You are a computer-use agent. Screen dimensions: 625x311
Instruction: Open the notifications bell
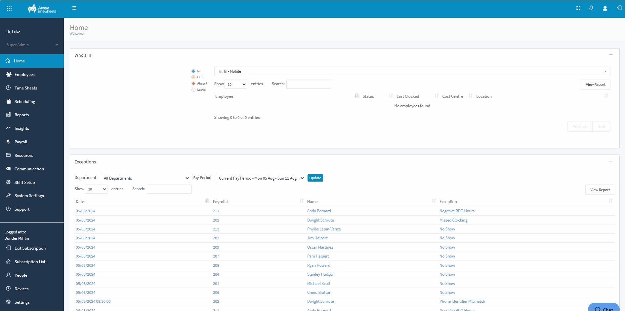(591, 8)
